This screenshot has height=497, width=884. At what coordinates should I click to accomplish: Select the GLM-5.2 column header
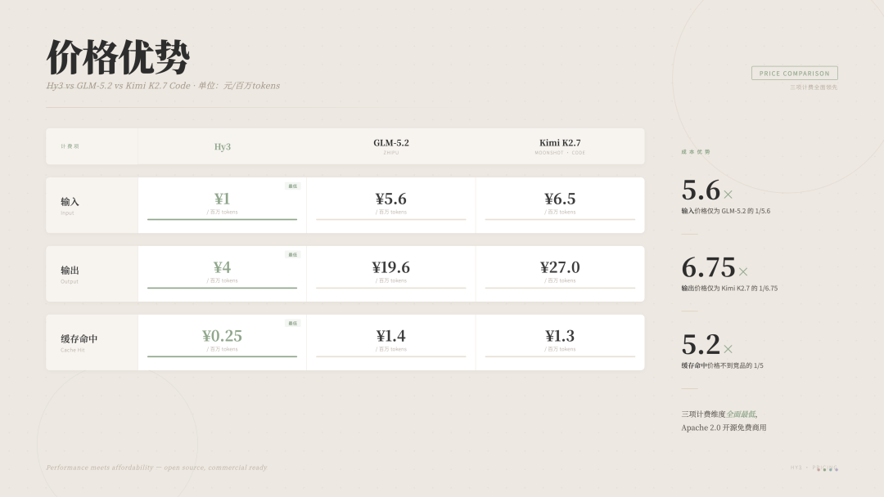(390, 146)
